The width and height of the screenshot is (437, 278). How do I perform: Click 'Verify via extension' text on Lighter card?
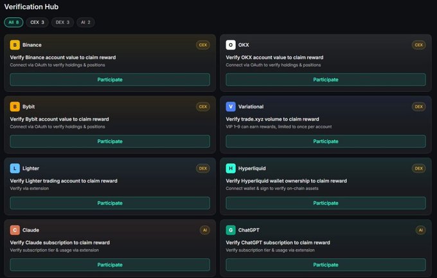pos(30,188)
